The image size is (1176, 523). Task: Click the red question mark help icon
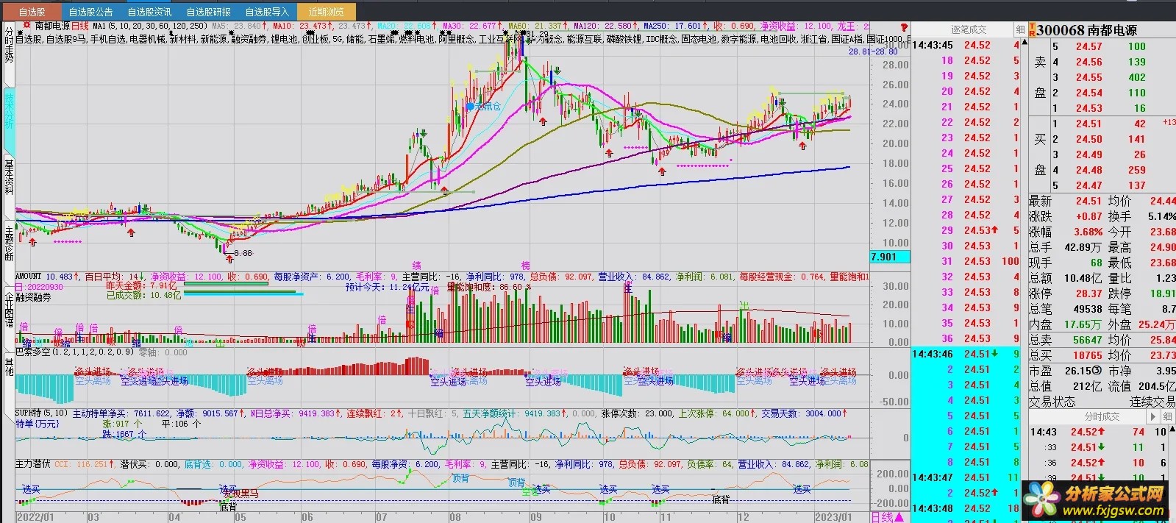click(904, 27)
